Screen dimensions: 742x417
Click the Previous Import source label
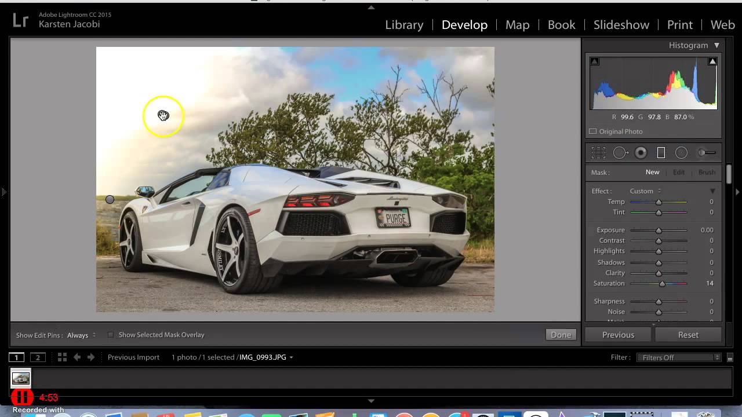tap(133, 357)
